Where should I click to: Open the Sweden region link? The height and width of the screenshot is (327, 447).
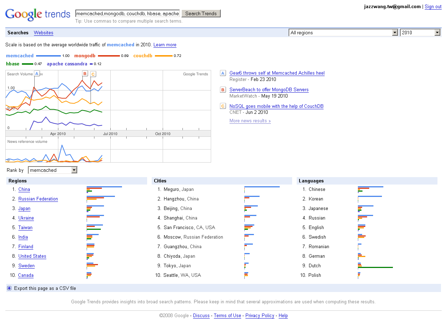pos(27,266)
